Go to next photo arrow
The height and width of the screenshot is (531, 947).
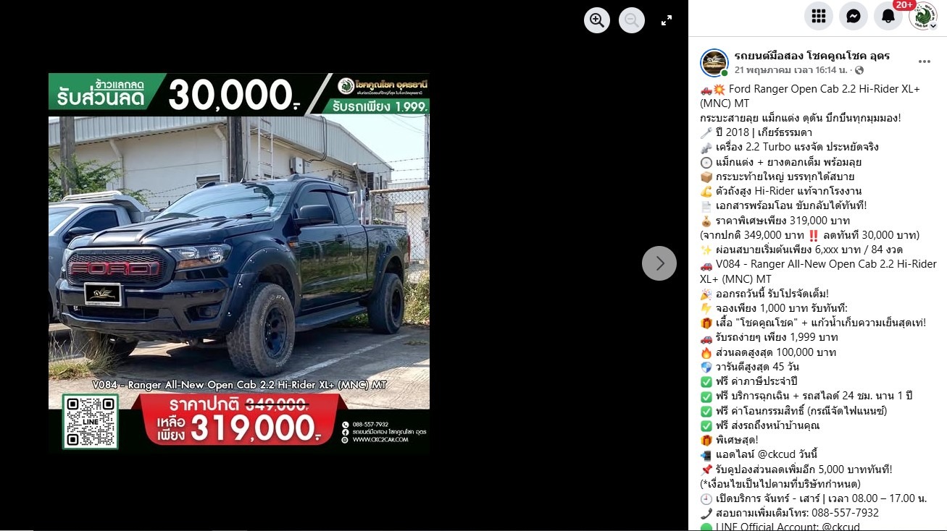pyautogui.click(x=659, y=263)
